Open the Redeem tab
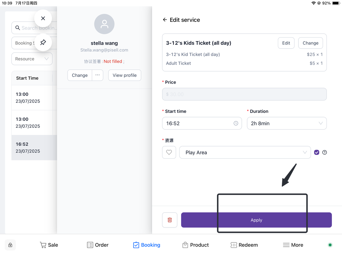Viewport: 342px width, 256px height. (244, 245)
